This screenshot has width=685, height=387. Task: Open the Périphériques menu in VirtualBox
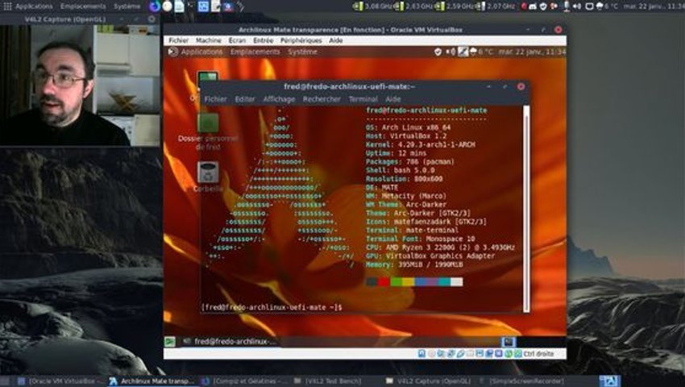(301, 40)
